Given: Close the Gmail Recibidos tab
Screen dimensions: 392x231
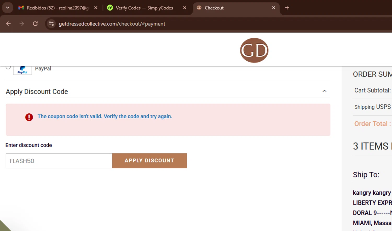Looking at the screenshot, I should point(96,8).
